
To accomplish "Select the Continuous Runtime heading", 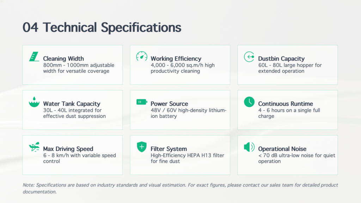I will pos(285,104).
